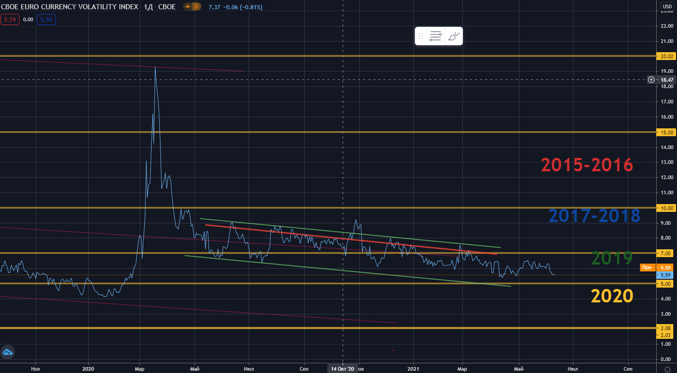Open line templates in floating toolbar
The width and height of the screenshot is (677, 373).
coord(435,36)
